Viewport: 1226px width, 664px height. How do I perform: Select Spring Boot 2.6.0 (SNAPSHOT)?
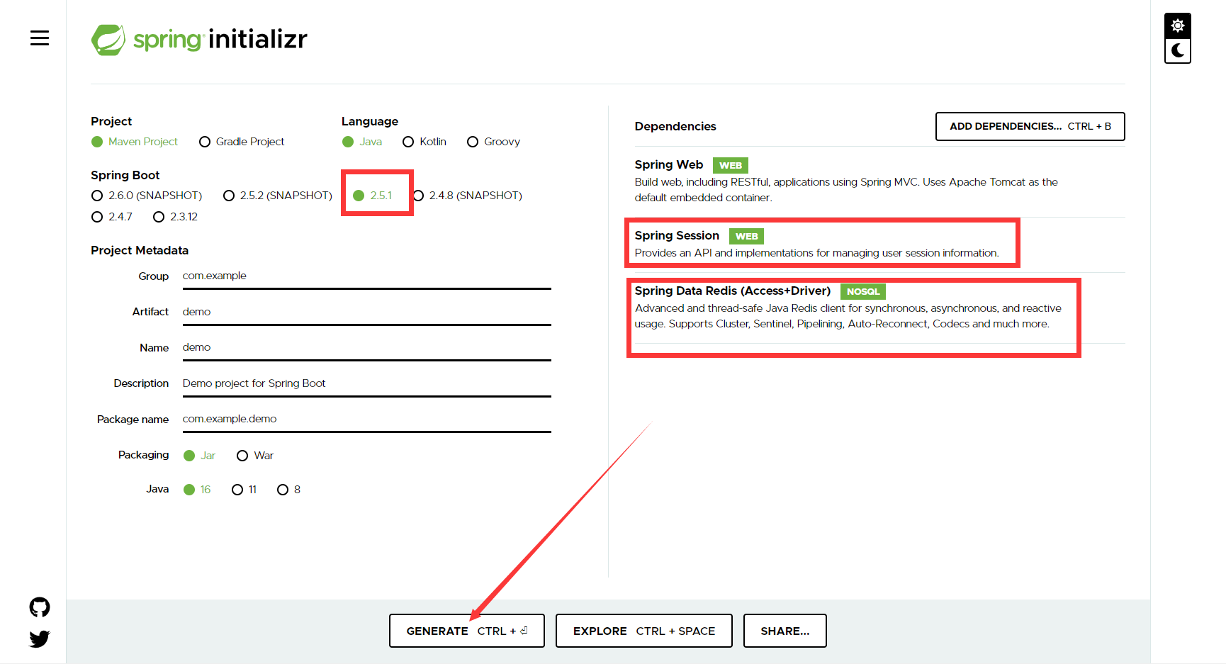(147, 196)
